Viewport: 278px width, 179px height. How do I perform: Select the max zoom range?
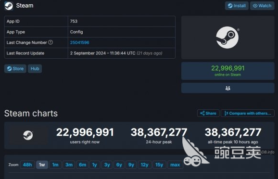[x=175, y=165]
